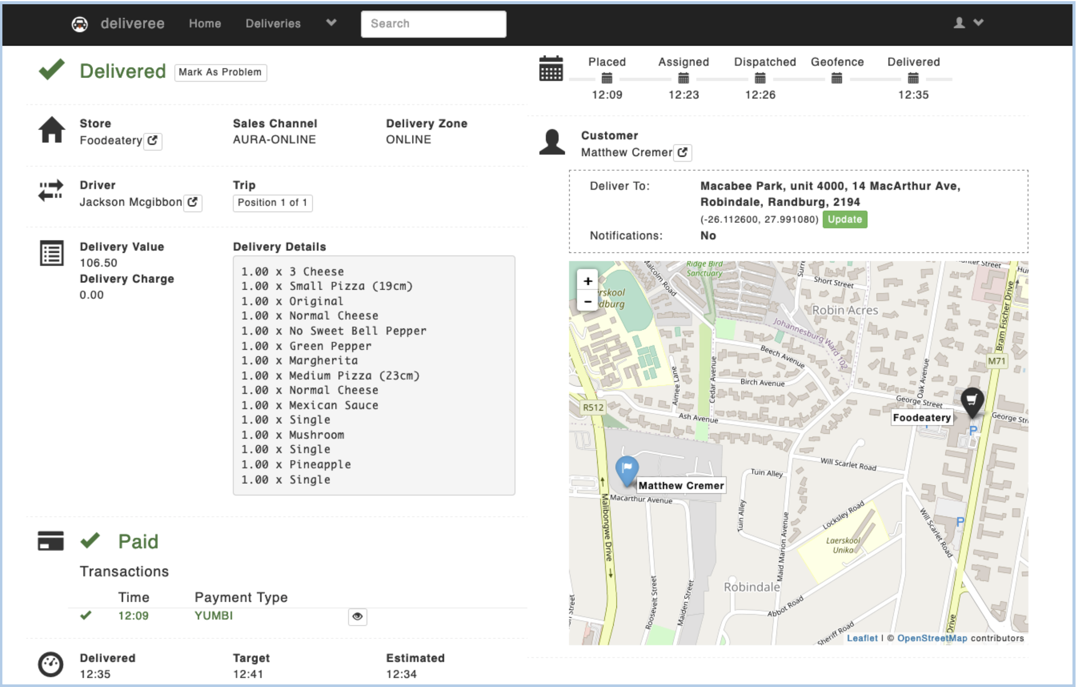This screenshot has height=687, width=1076.
Task: Click the green Update address button
Action: pyautogui.click(x=844, y=219)
